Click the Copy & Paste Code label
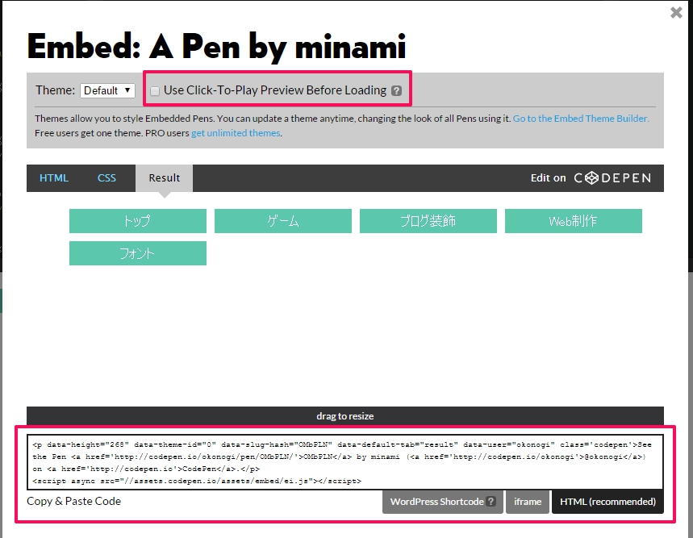Viewport: 693px width, 538px height. coord(73,502)
